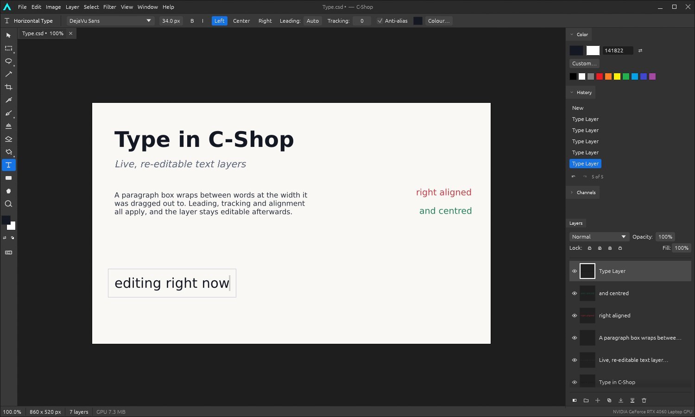695x417 pixels.
Task: Select the Hand pan tool
Action: pyautogui.click(x=8, y=191)
